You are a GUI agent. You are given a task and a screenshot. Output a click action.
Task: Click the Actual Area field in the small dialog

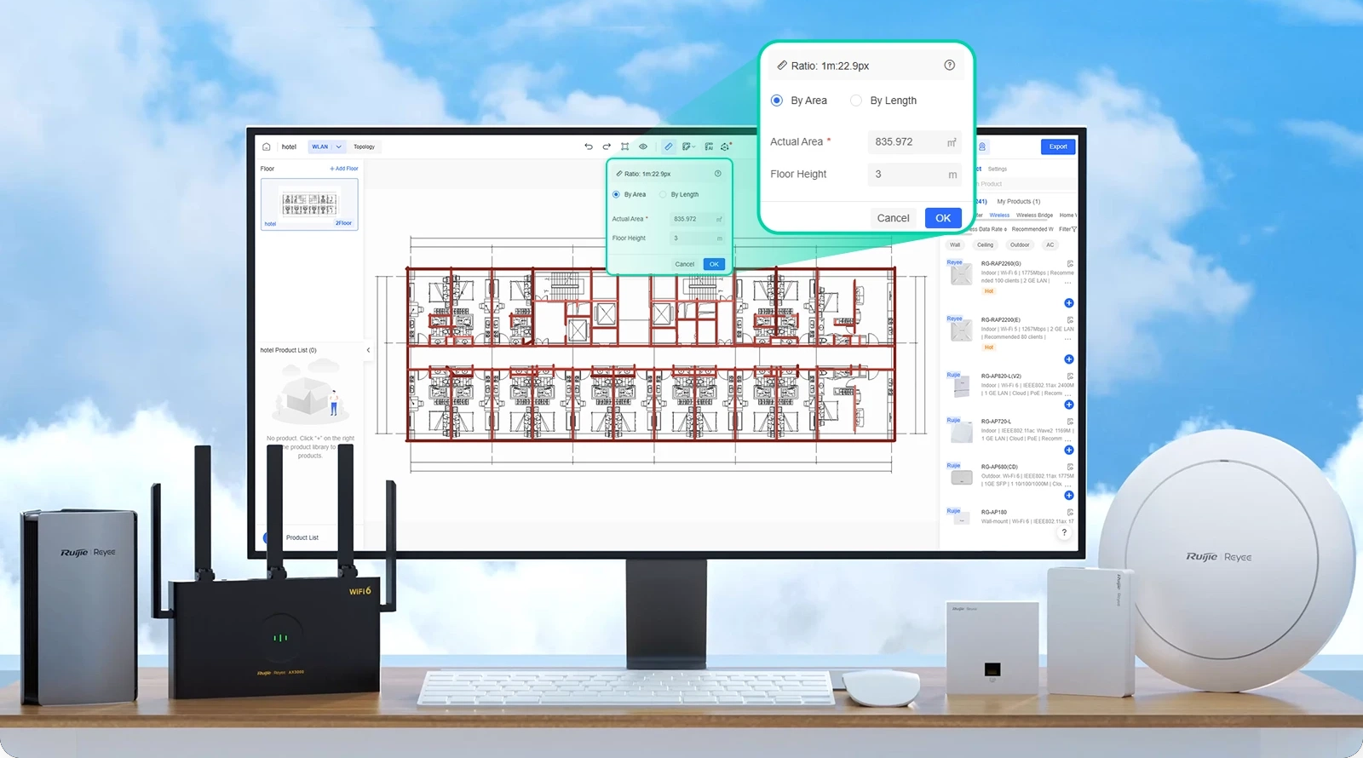tap(697, 219)
